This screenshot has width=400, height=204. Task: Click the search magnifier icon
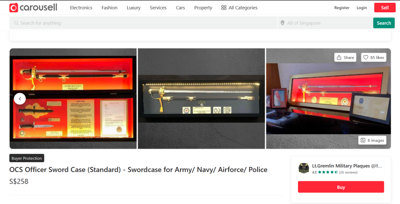click(16, 23)
